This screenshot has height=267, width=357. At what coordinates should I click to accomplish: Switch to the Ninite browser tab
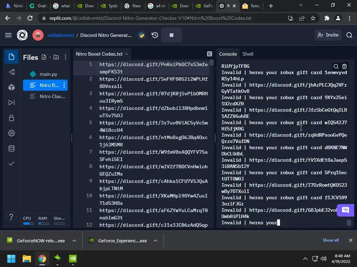[x=14, y=6]
